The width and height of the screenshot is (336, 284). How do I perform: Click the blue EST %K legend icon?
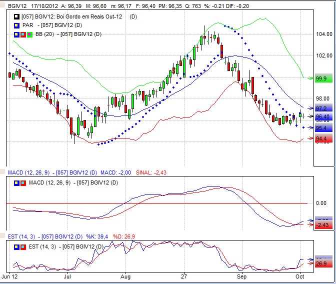16,246
